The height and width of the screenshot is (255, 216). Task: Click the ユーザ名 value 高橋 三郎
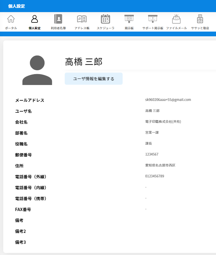152,111
